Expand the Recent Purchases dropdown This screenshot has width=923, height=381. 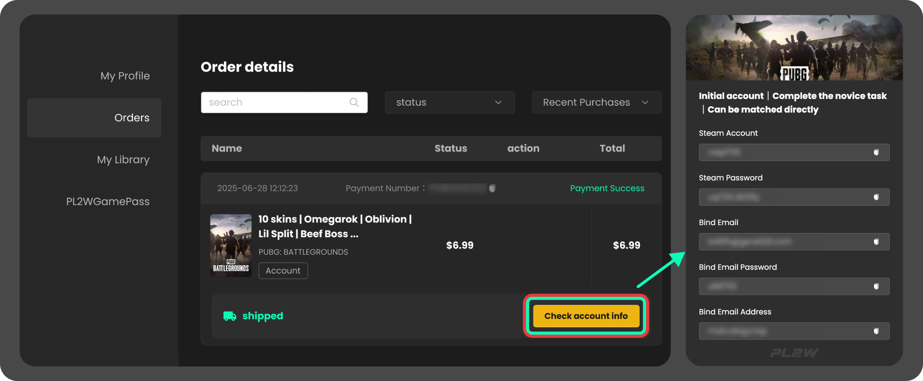(586, 102)
